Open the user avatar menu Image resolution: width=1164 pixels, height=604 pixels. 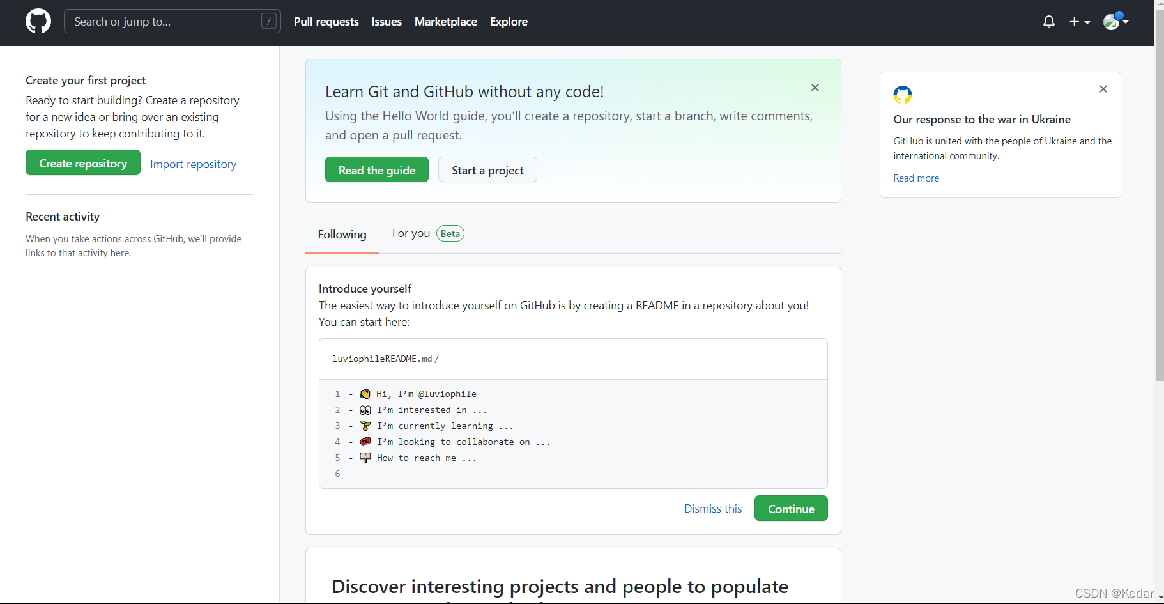pyautogui.click(x=1115, y=21)
